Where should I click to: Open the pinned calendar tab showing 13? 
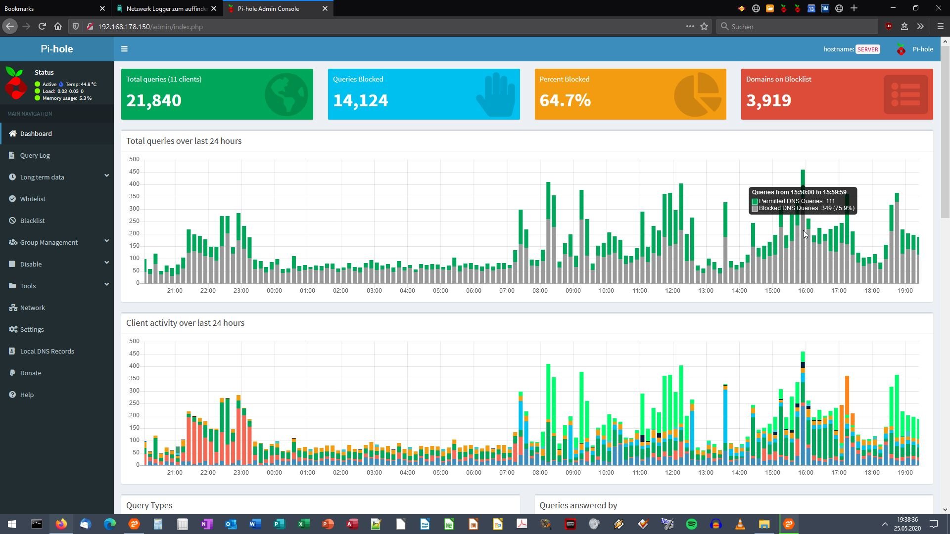pyautogui.click(x=811, y=8)
